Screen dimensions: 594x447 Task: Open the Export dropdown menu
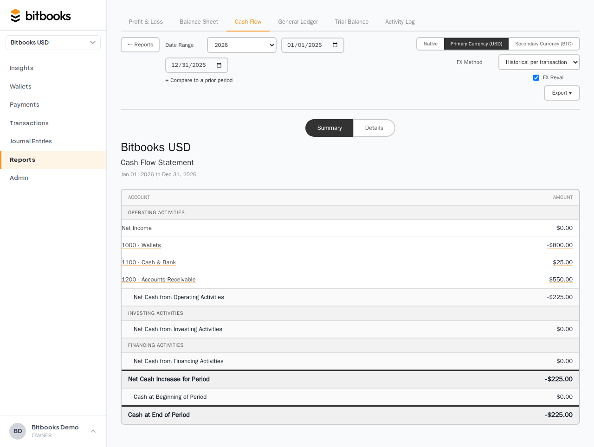(562, 93)
